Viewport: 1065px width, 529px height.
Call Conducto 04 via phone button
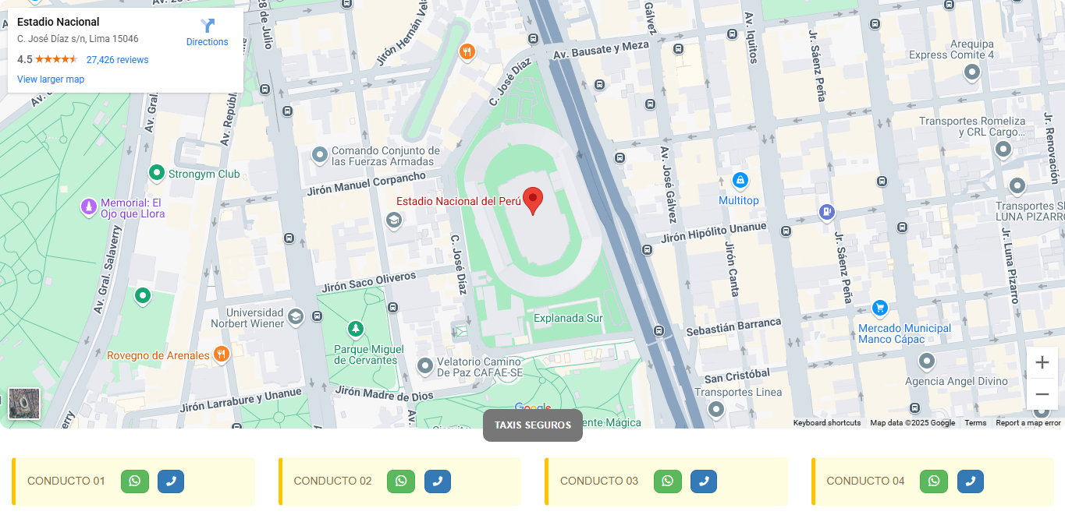click(x=971, y=481)
